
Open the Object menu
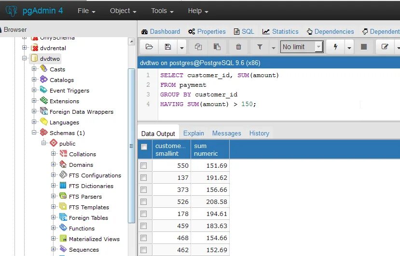pyautogui.click(x=123, y=11)
